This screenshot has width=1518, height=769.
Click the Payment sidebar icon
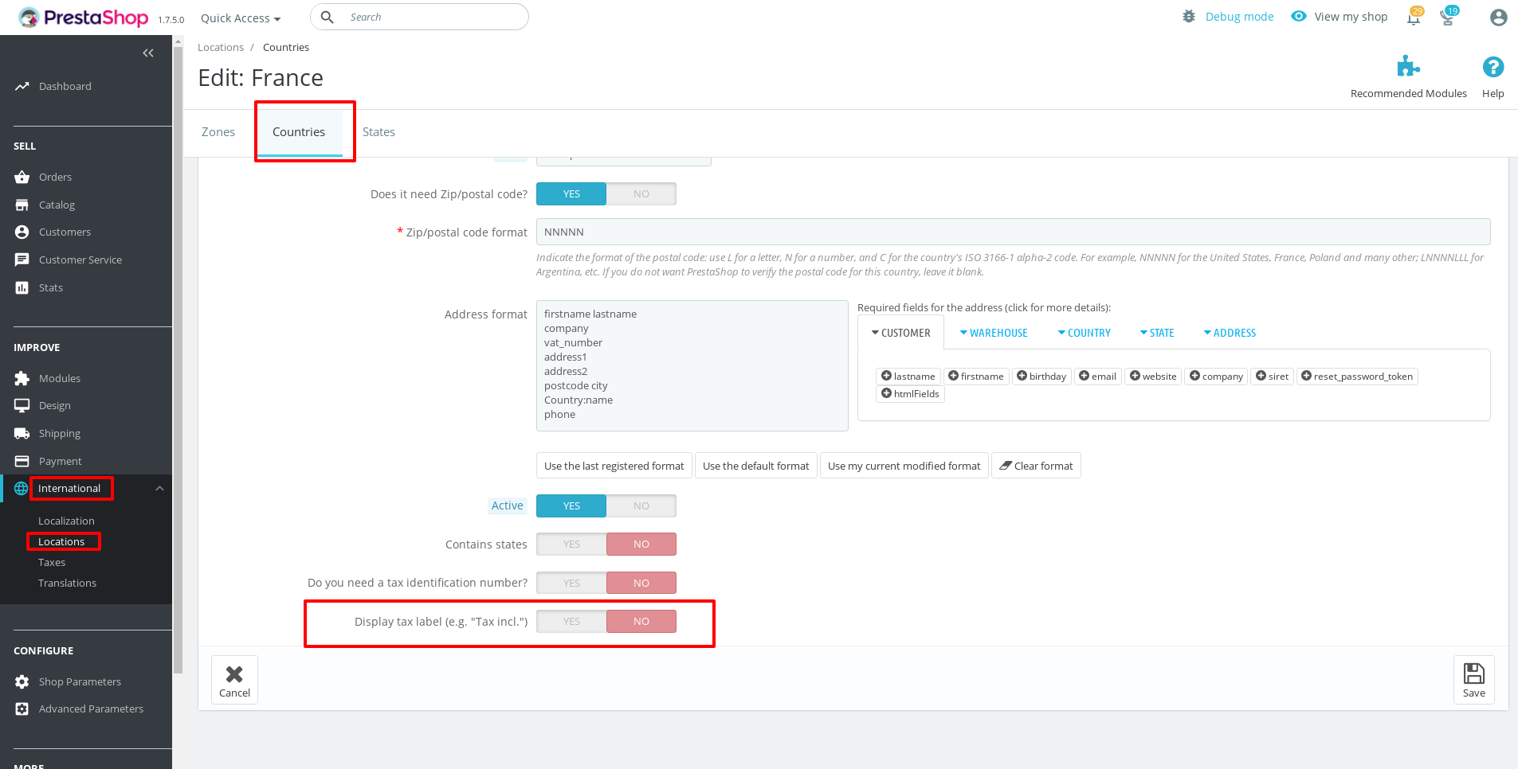click(22, 461)
